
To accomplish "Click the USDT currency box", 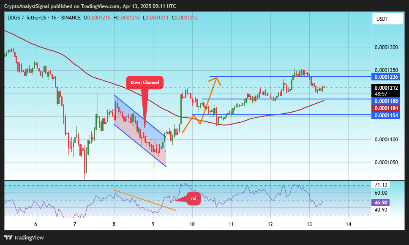I will 387,19.
